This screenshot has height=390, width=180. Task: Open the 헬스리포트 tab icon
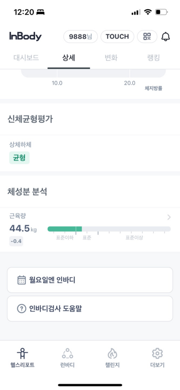pyautogui.click(x=22, y=353)
